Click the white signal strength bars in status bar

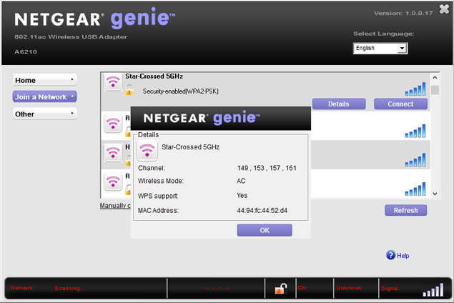433,290
